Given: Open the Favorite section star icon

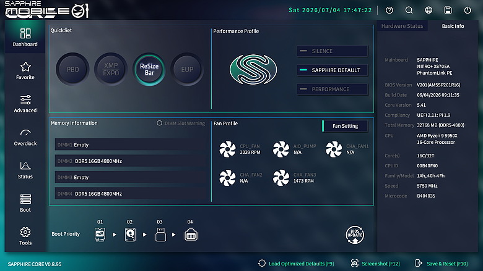Looking at the screenshot, I should coord(25,67).
